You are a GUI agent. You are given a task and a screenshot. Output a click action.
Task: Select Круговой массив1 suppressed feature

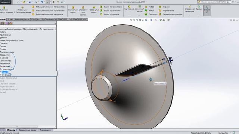(8, 84)
